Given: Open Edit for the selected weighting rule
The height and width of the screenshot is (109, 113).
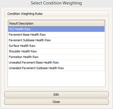Looking at the screenshot, I should pos(56,94).
